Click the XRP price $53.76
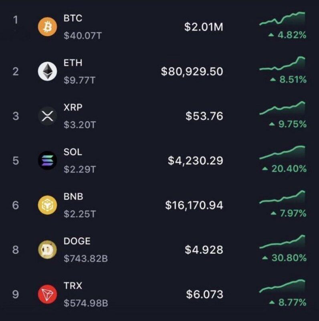This screenshot has height=321, width=319. tap(204, 116)
